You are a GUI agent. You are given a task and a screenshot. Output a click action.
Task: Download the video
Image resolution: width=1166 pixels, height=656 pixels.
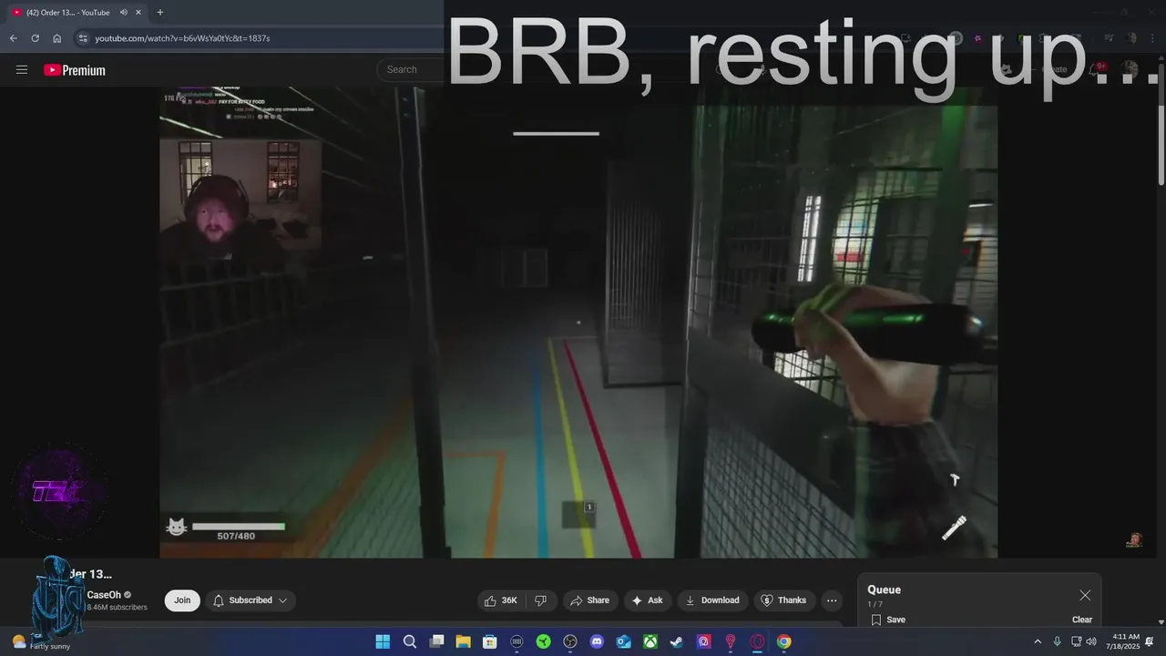[712, 600]
